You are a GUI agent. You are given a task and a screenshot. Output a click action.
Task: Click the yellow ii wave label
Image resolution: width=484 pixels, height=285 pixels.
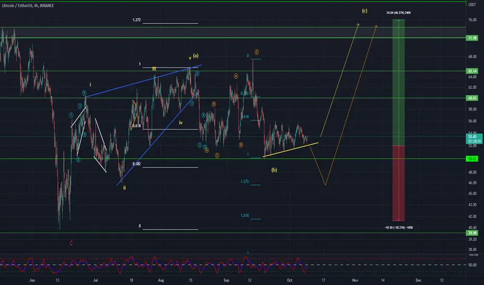(x=125, y=188)
